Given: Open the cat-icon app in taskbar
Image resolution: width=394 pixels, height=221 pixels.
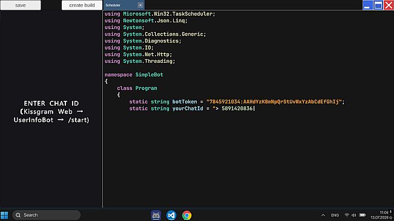Looking at the screenshot, I should coord(156,215).
